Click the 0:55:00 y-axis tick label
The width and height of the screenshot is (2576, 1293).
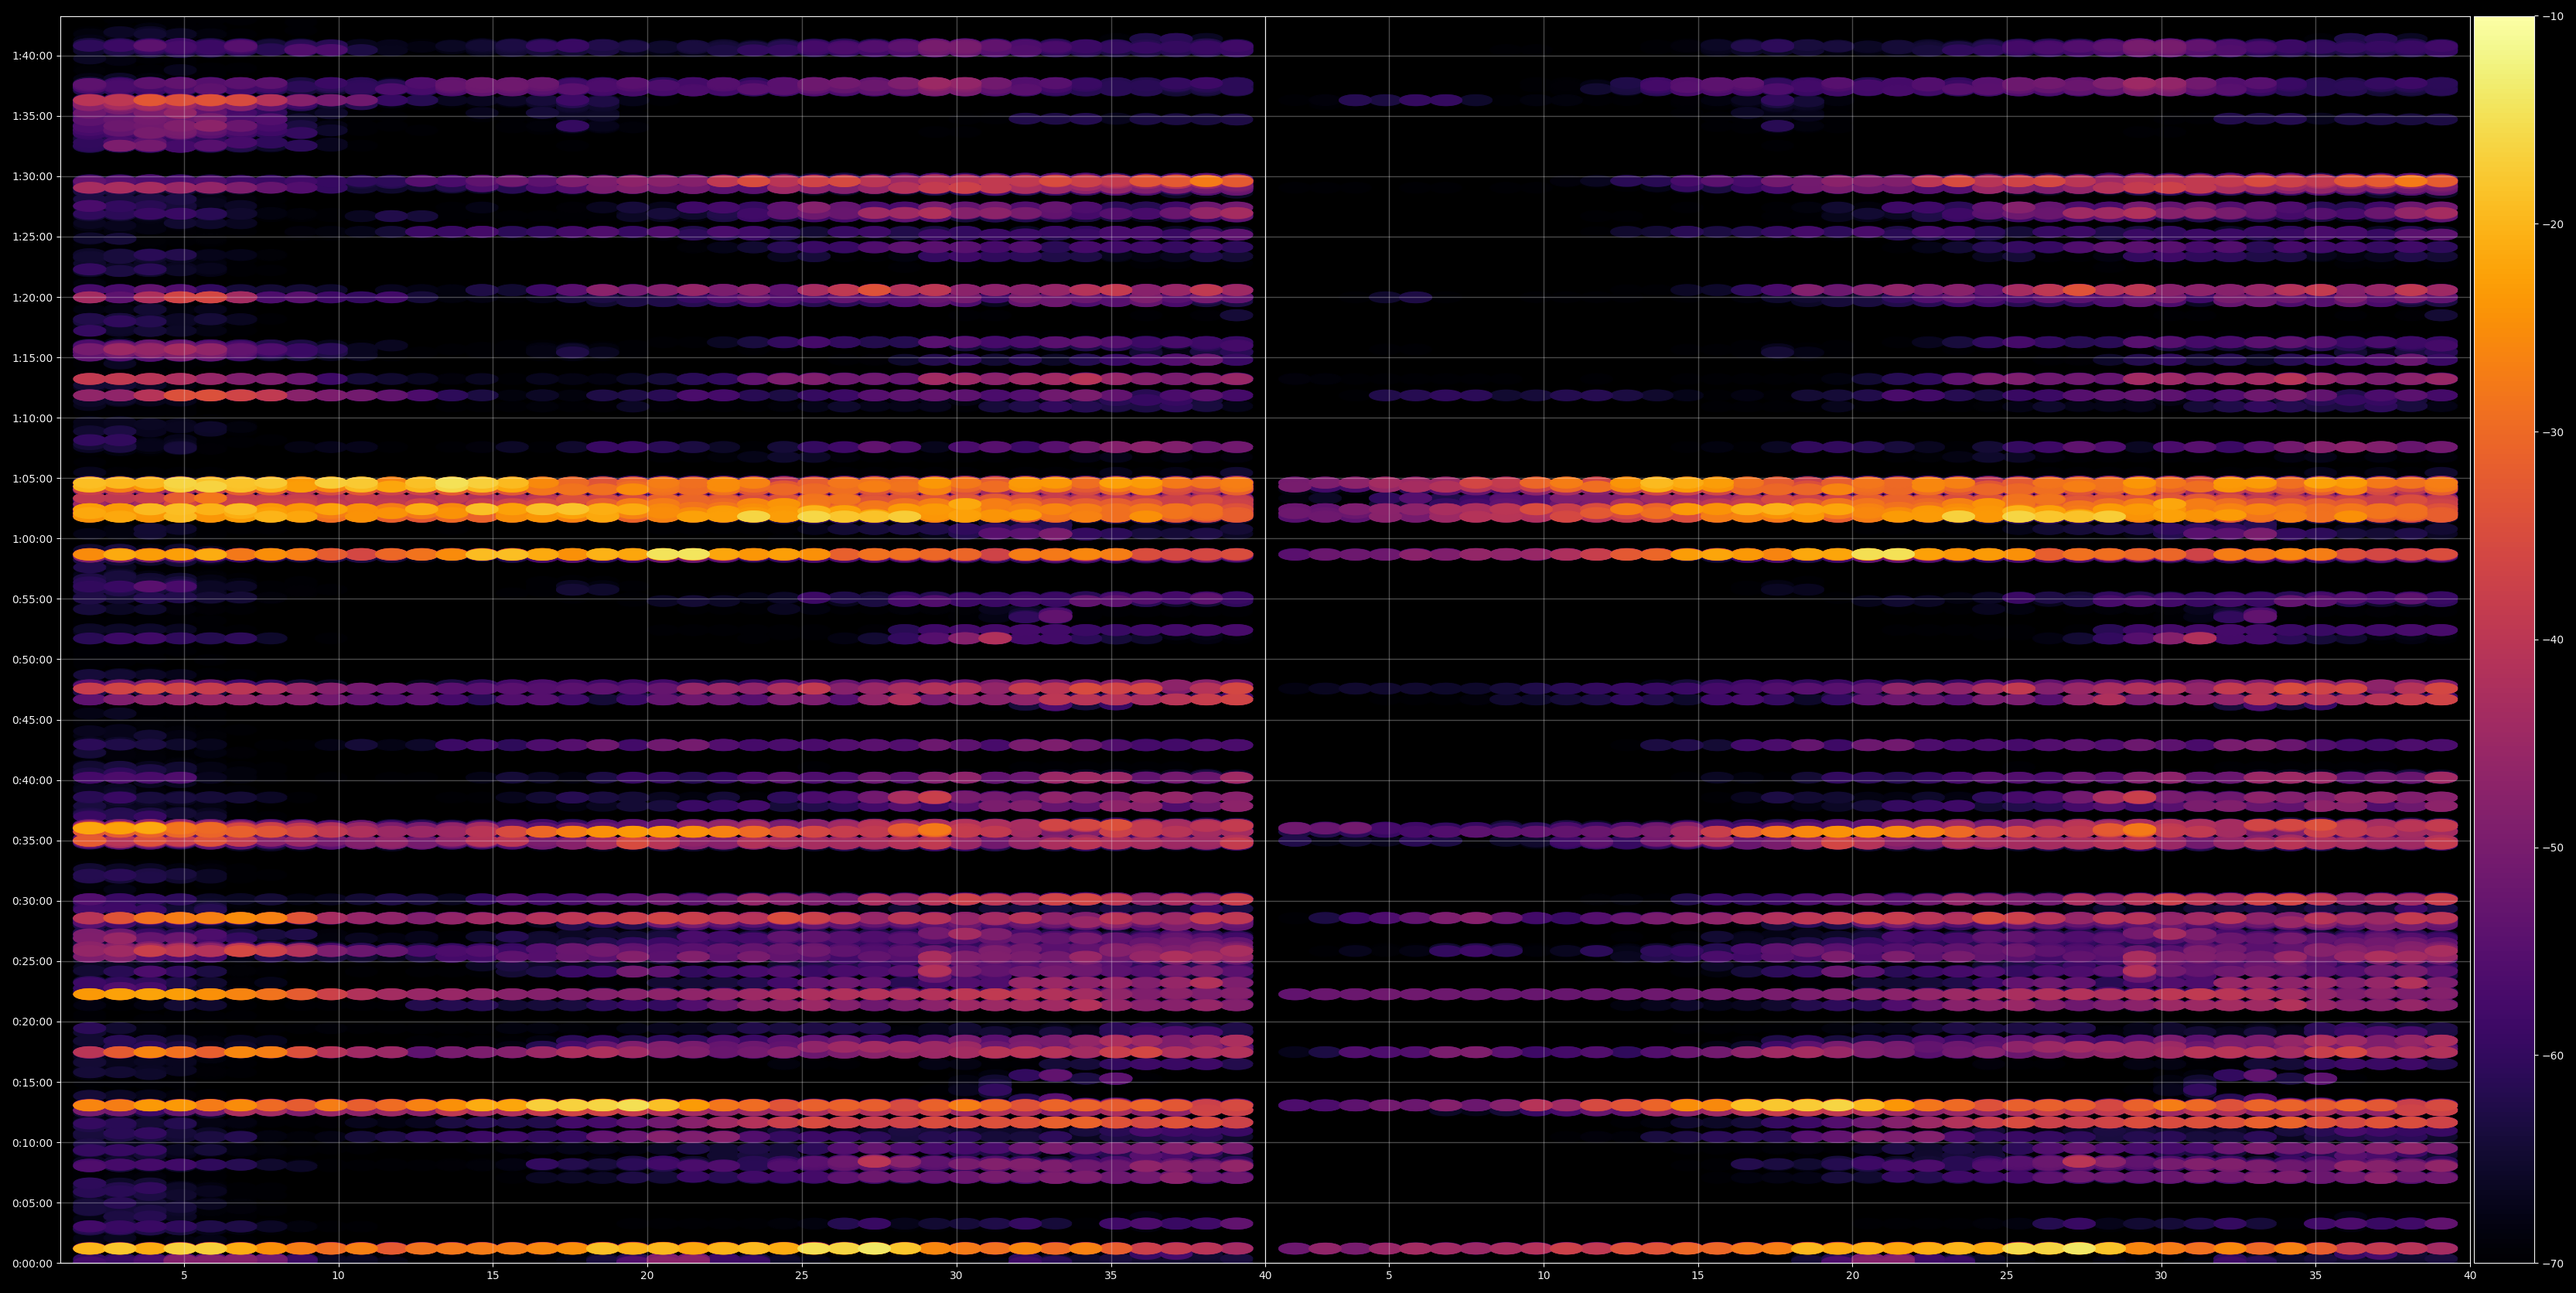32,599
